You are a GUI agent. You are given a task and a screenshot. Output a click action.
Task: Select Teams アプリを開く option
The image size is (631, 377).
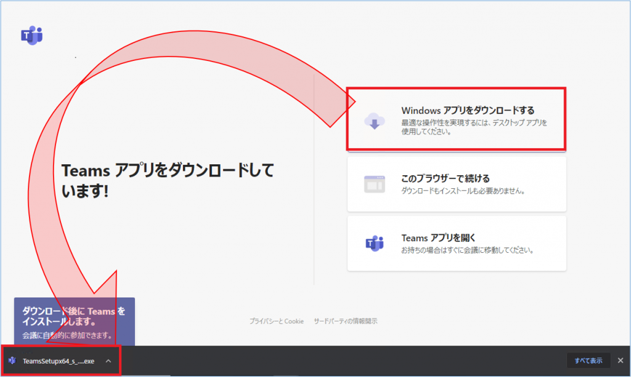coord(439,238)
